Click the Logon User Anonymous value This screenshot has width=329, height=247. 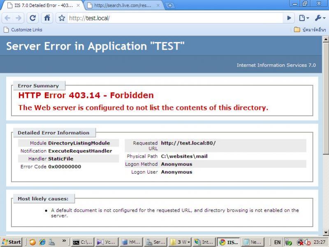click(177, 172)
